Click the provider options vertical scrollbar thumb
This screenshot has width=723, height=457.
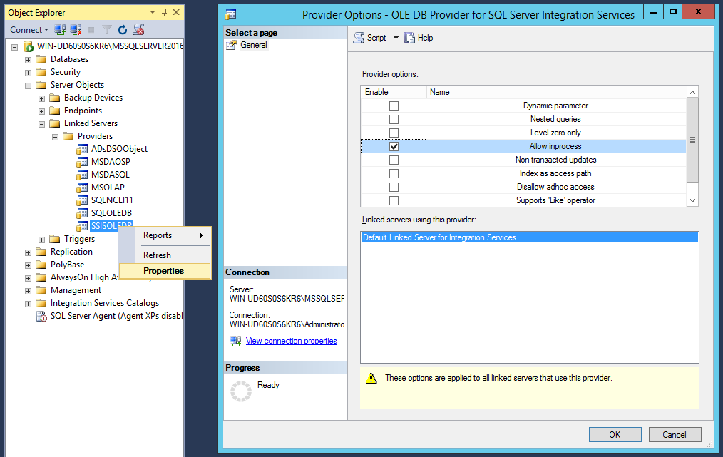click(692, 140)
